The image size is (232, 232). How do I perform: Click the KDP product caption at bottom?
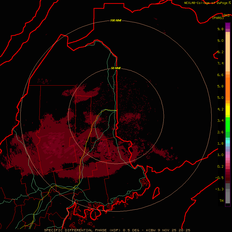pyautogui.click(x=117, y=230)
